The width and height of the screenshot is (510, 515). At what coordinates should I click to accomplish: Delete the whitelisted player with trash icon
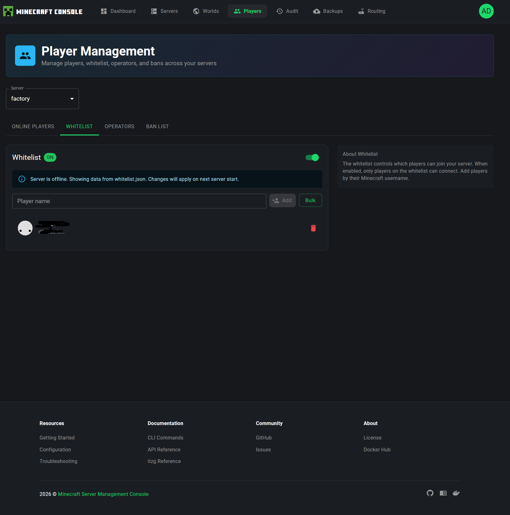313,228
